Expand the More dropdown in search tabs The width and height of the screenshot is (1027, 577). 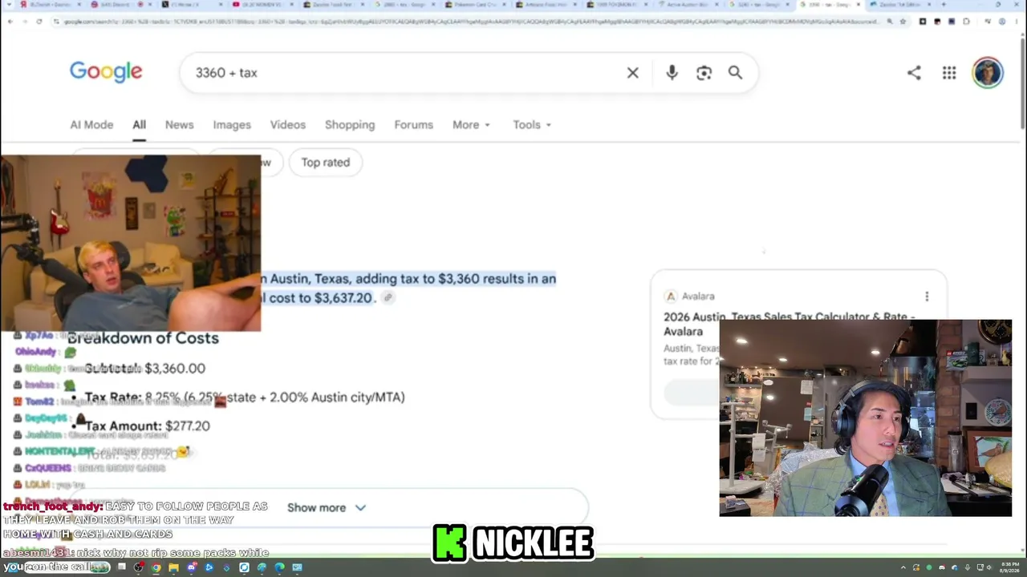point(471,125)
